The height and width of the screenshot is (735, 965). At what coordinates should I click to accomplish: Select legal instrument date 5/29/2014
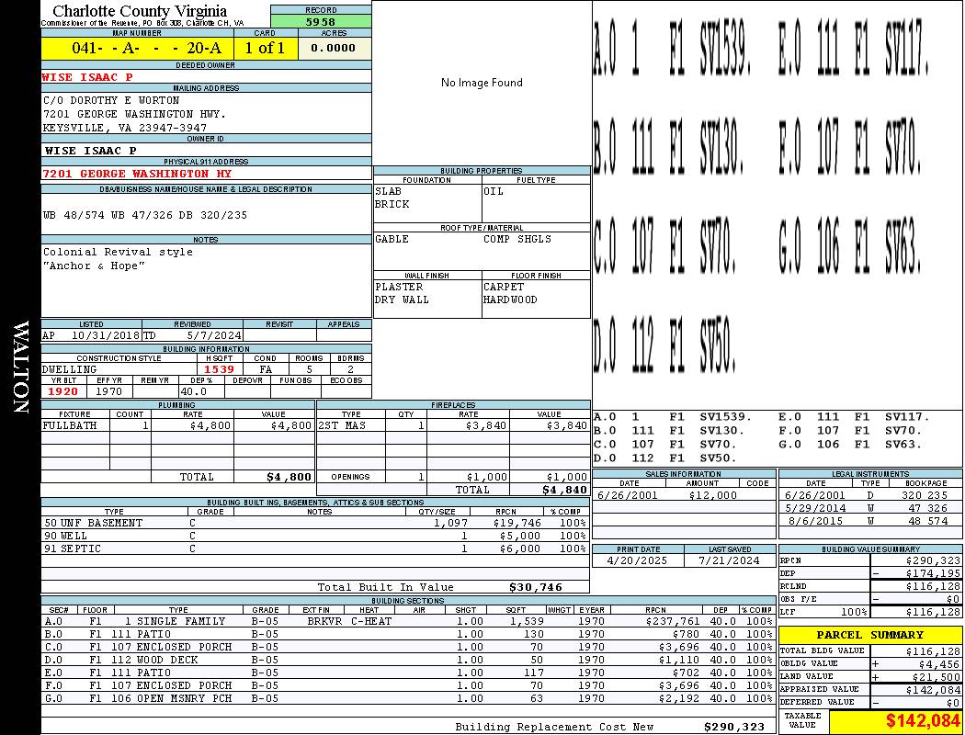pos(815,508)
